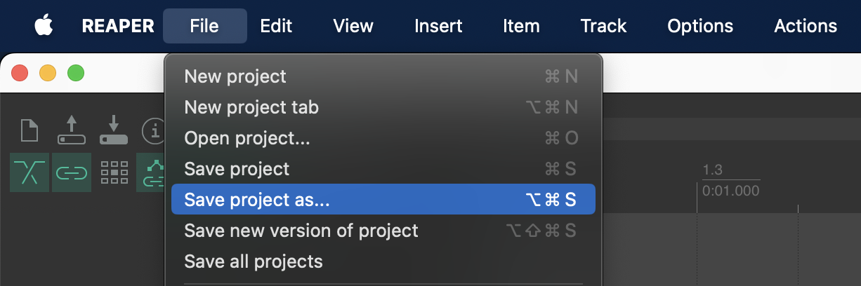The height and width of the screenshot is (286, 861).
Task: Open the View menu
Action: coord(353,27)
